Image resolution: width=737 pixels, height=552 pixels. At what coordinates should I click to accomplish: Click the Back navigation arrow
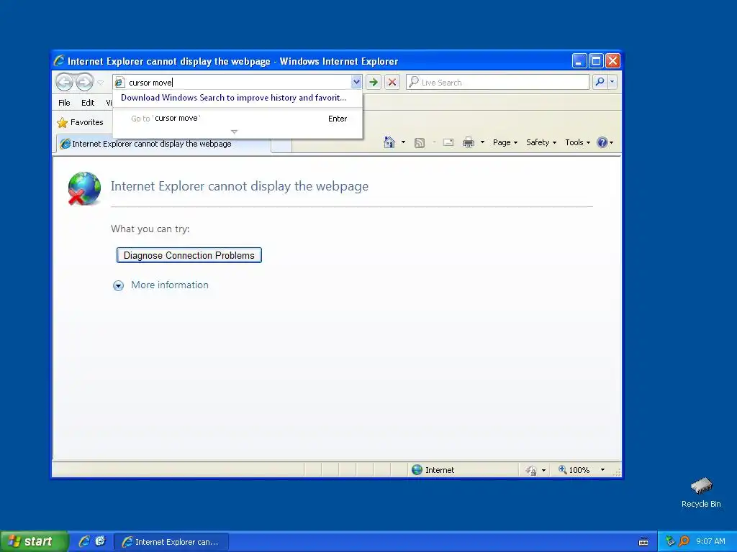(64, 82)
